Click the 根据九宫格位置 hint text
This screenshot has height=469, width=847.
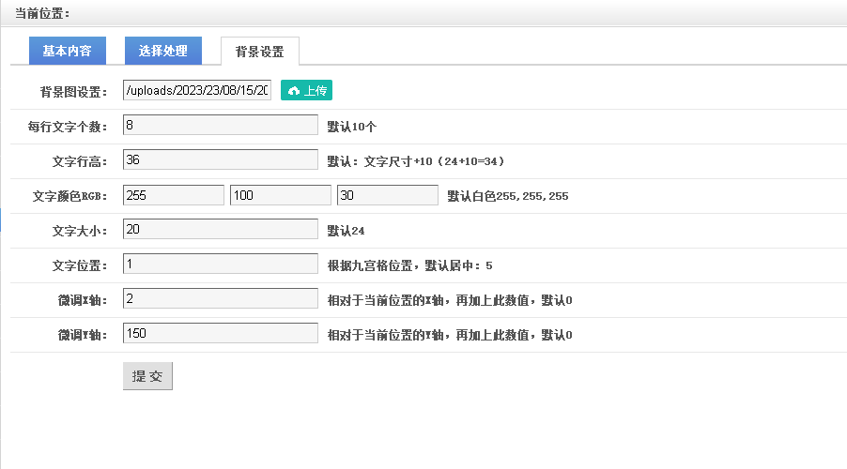coord(409,265)
